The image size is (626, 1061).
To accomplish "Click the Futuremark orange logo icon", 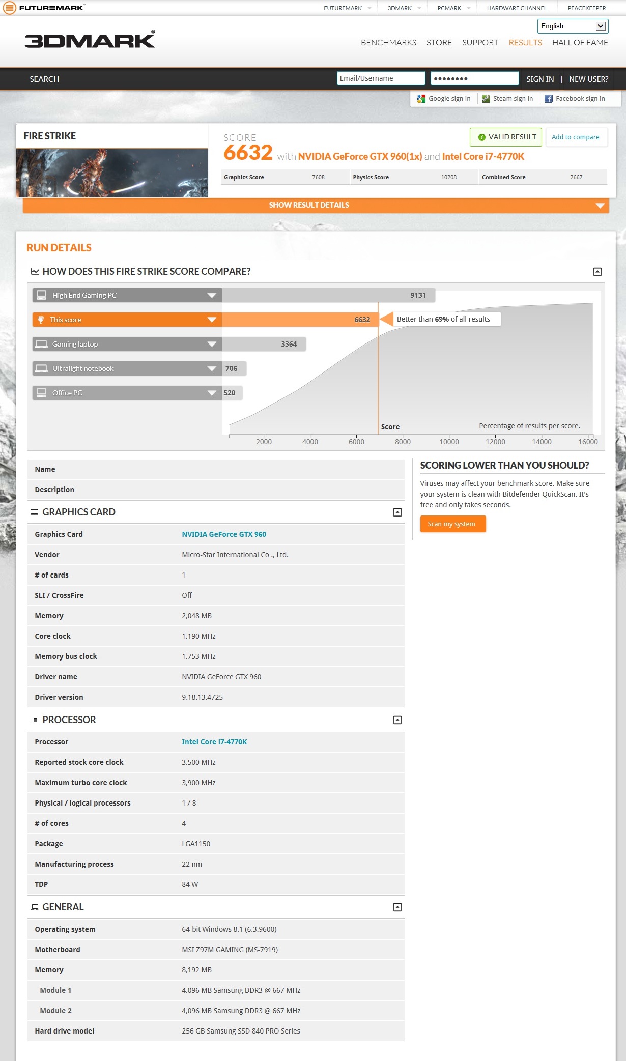I will click(x=9, y=8).
